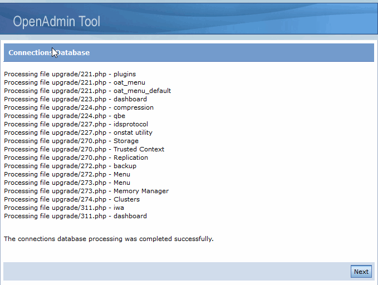Select the onstat utility log entry
378x285 pixels.
point(78,132)
